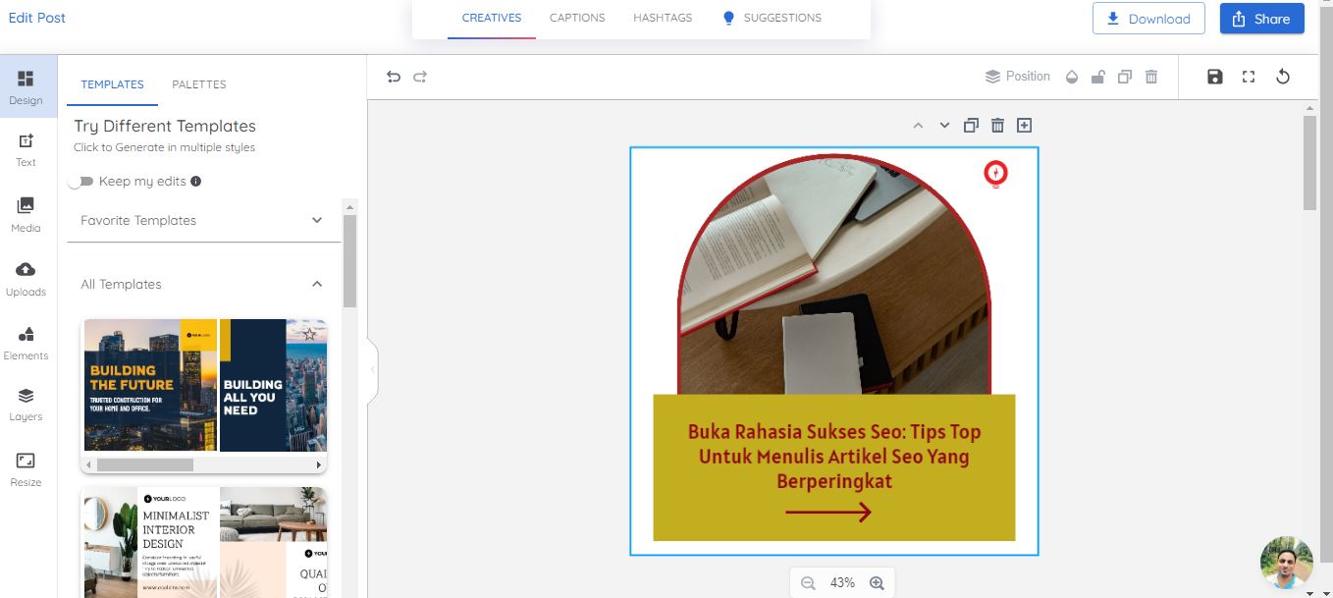Image resolution: width=1333 pixels, height=598 pixels.
Task: Toggle the lock icon in toolbar
Action: click(1099, 77)
